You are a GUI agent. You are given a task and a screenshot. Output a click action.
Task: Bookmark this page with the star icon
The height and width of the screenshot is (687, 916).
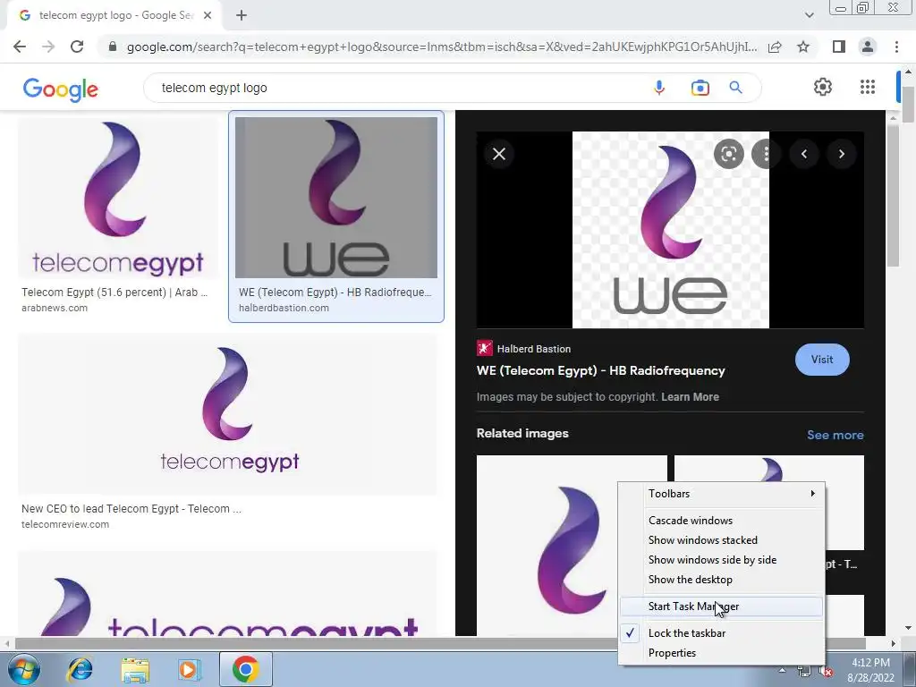803,47
